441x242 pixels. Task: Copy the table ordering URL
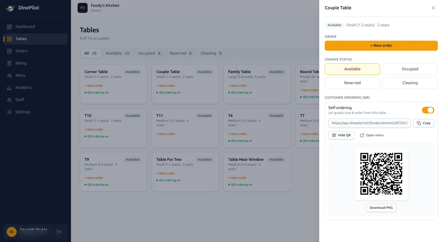pos(424,123)
